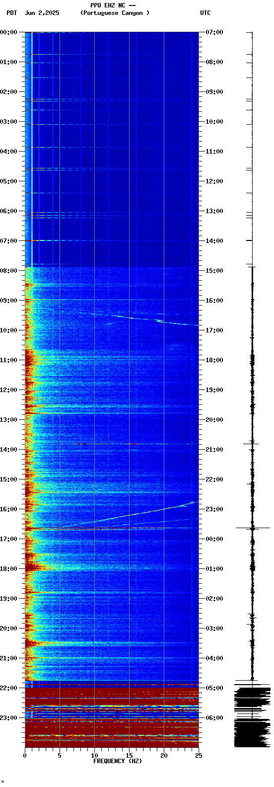
Task: Click '00:00' on the PDT time axis
Action: point(9,32)
